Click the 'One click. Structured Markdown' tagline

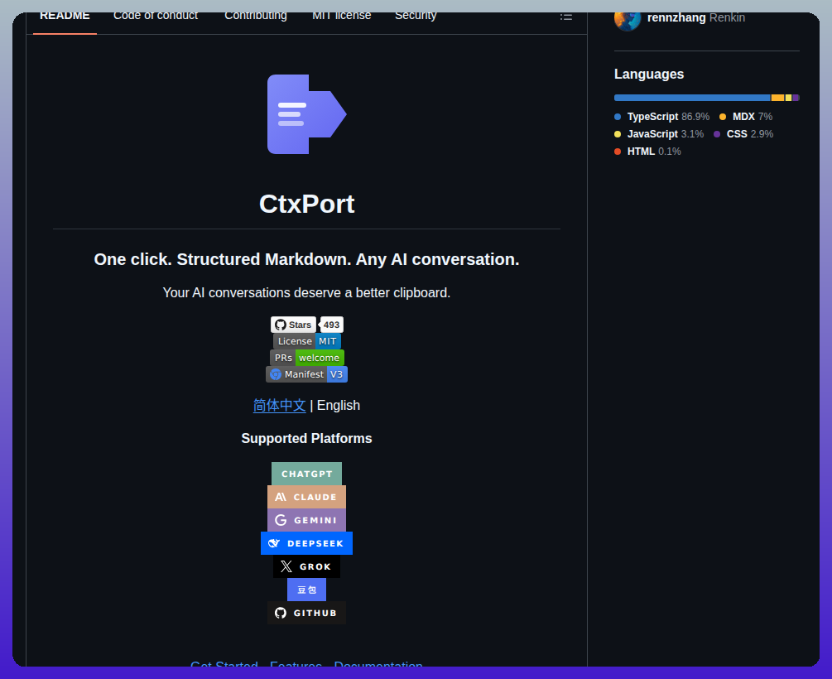(306, 259)
